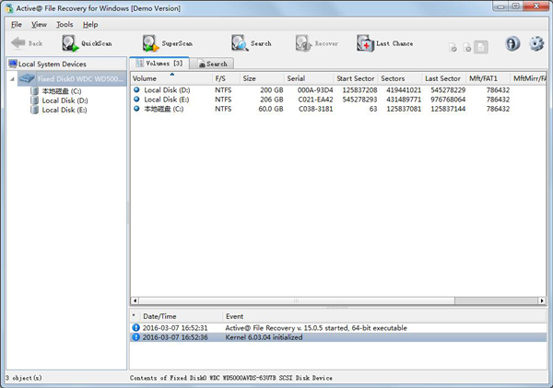
Task: Click the highlighted page view icon in toolbar
Action: (481, 47)
